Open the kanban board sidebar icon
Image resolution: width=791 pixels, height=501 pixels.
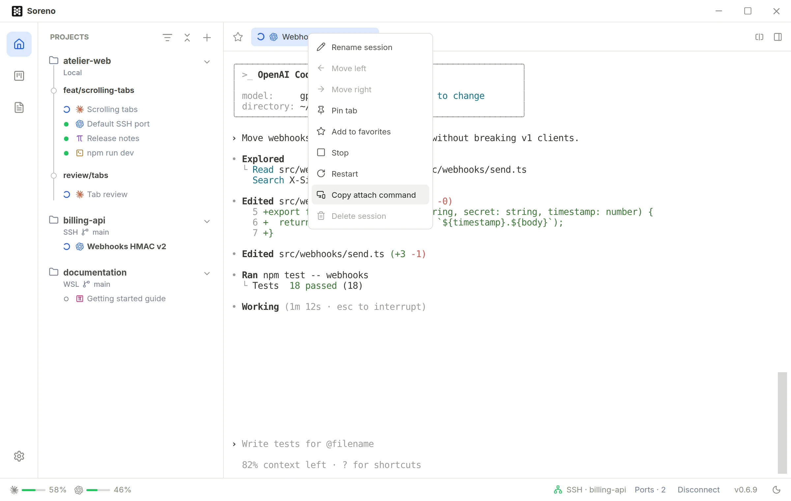click(x=19, y=76)
